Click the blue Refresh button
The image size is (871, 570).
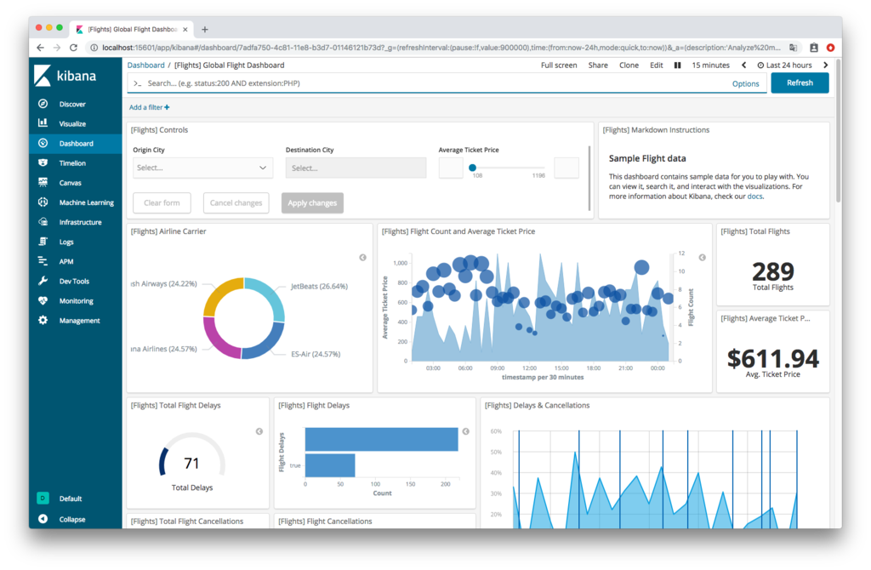[800, 83]
